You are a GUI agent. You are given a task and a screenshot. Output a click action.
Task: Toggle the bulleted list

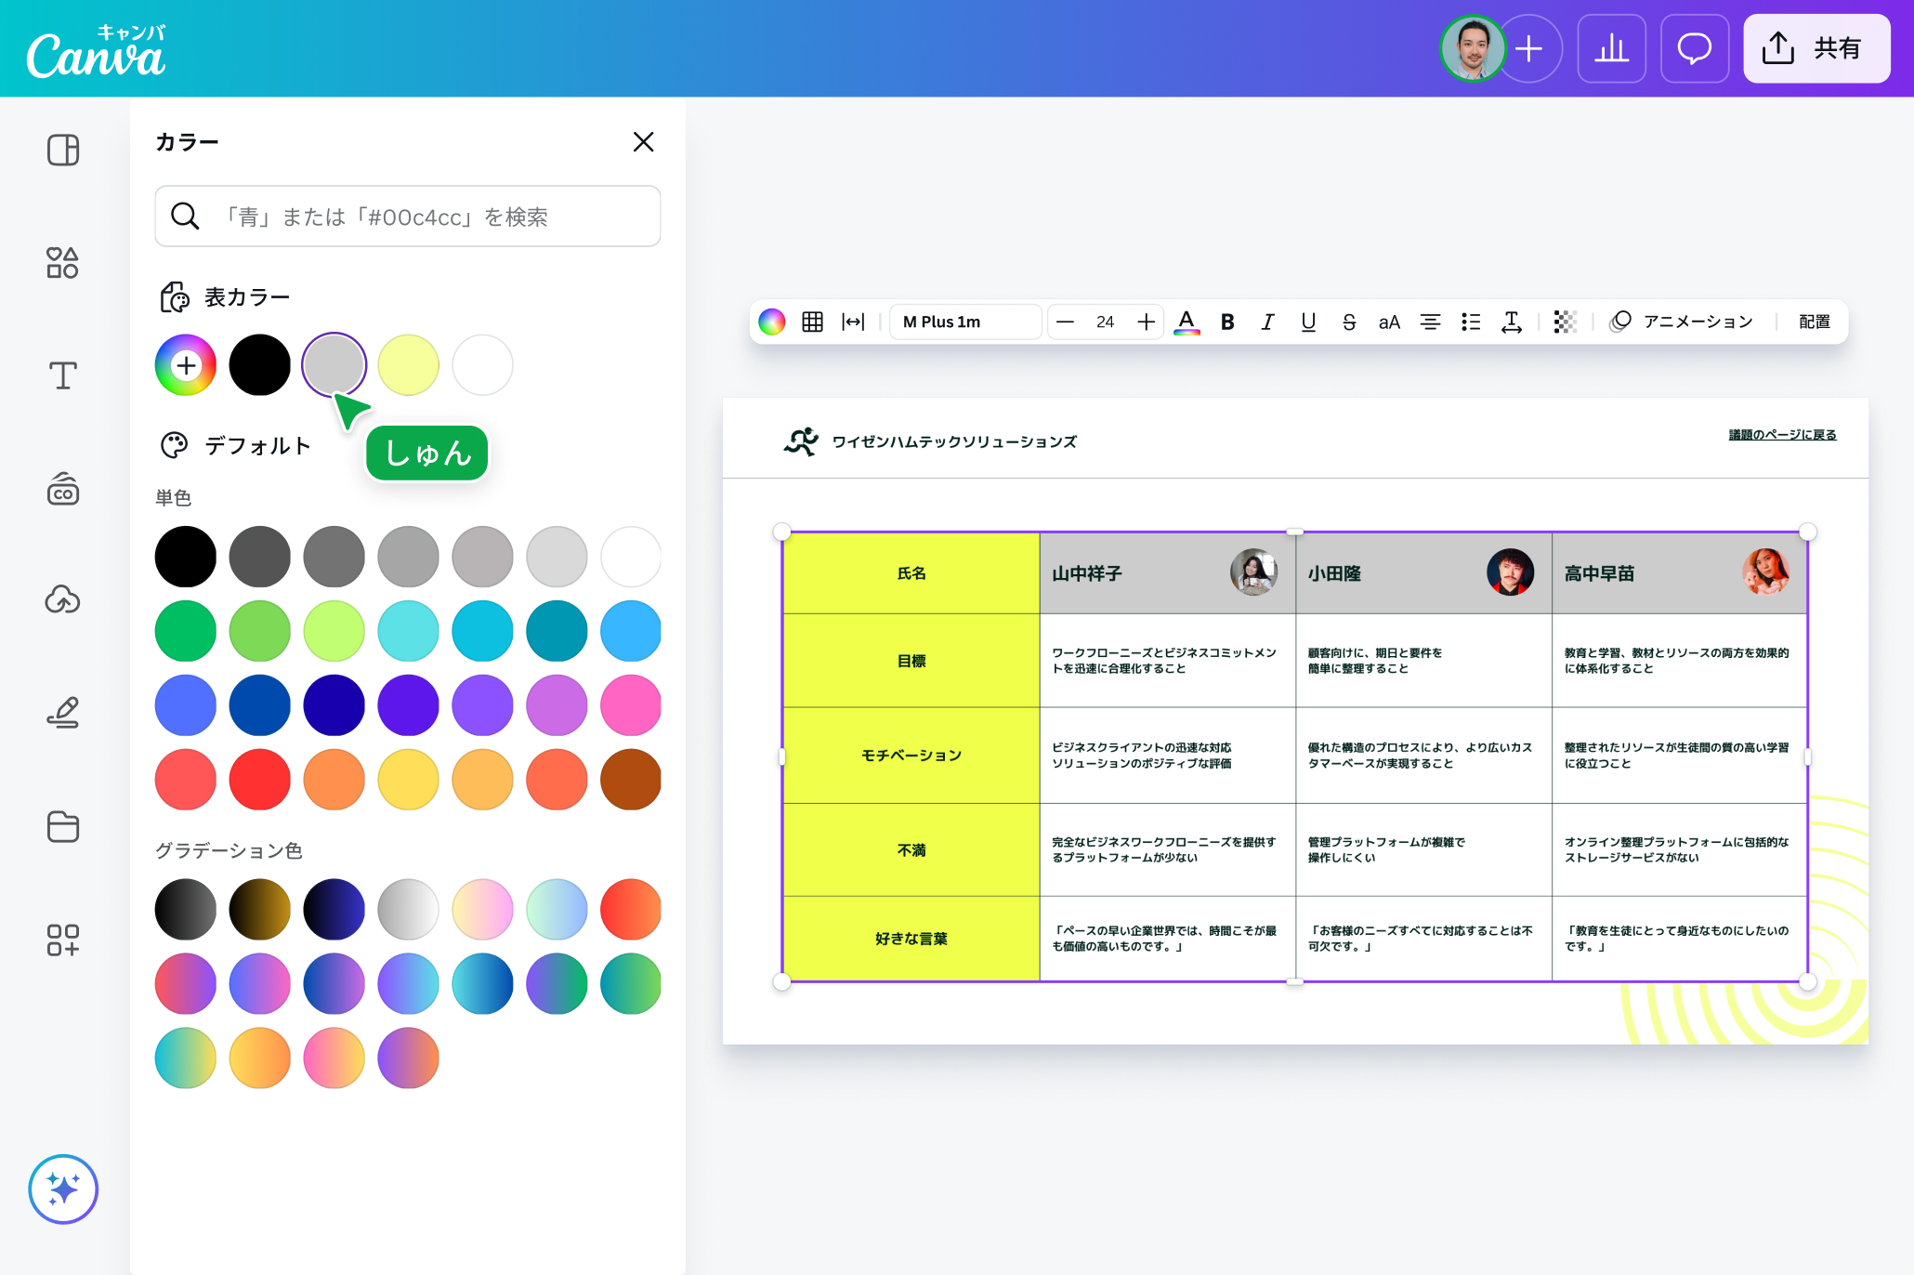click(1471, 322)
